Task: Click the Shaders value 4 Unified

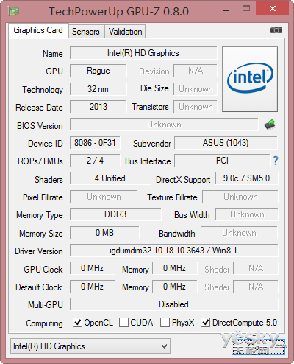Action: coord(110,178)
